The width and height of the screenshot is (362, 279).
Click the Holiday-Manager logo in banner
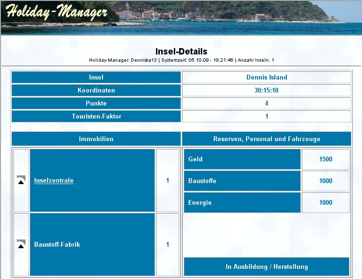(x=57, y=12)
